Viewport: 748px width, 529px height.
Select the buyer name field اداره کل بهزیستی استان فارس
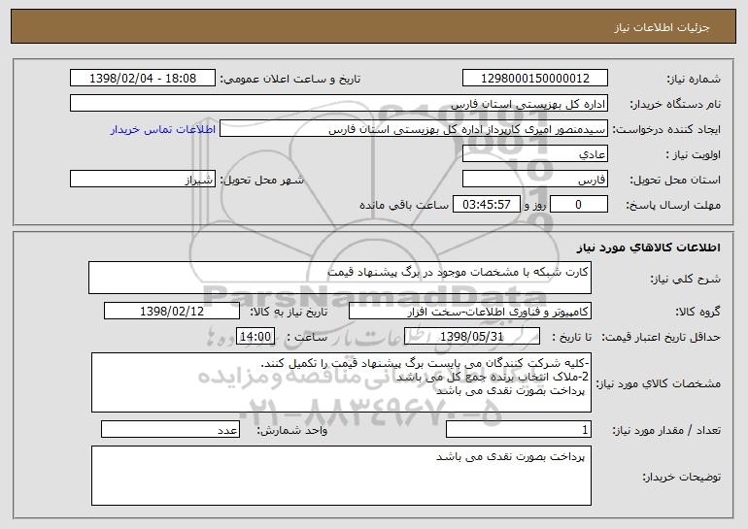coord(339,104)
